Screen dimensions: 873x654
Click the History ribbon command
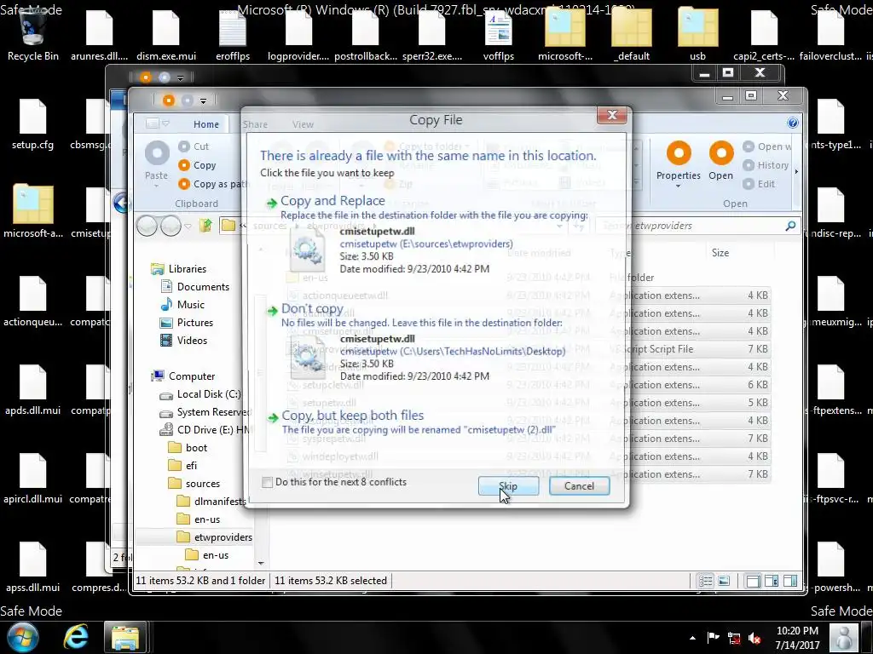(x=766, y=165)
